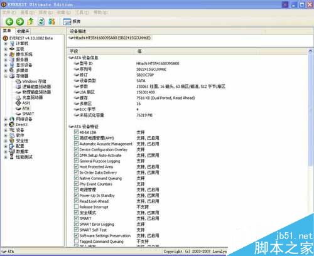Select the 服务器 server icon in tree
This screenshot has width=314, height=256.
(13, 60)
